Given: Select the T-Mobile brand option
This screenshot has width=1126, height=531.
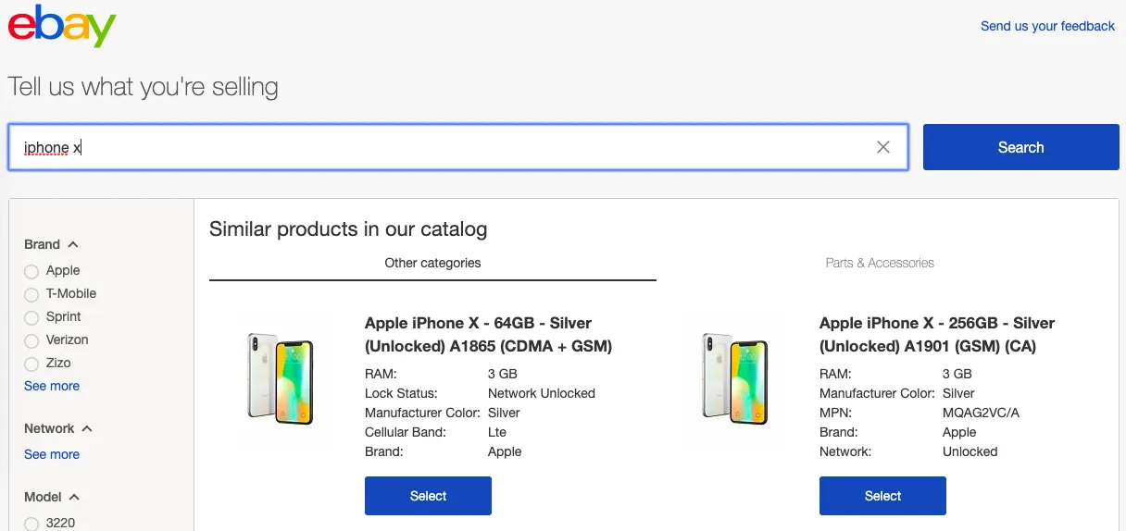Looking at the screenshot, I should (x=31, y=294).
